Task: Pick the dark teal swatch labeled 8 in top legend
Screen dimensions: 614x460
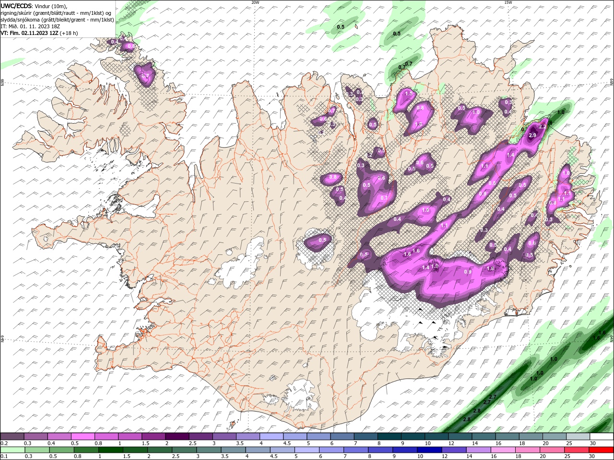Action: (389, 437)
